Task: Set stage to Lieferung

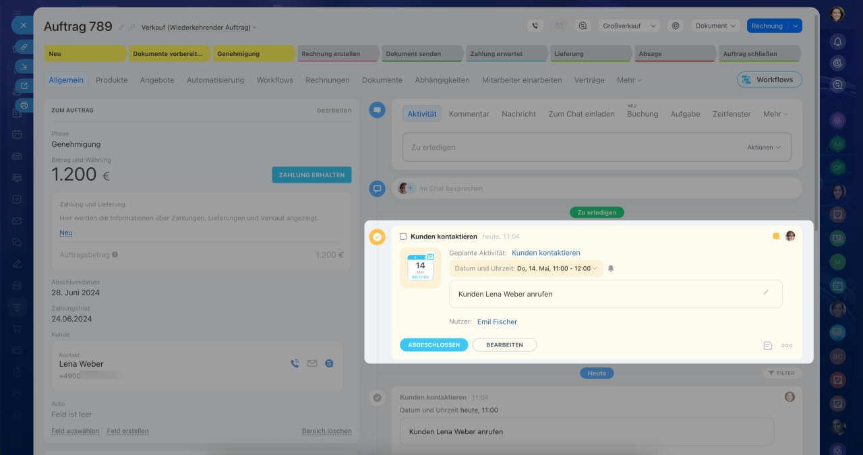Action: tap(590, 53)
